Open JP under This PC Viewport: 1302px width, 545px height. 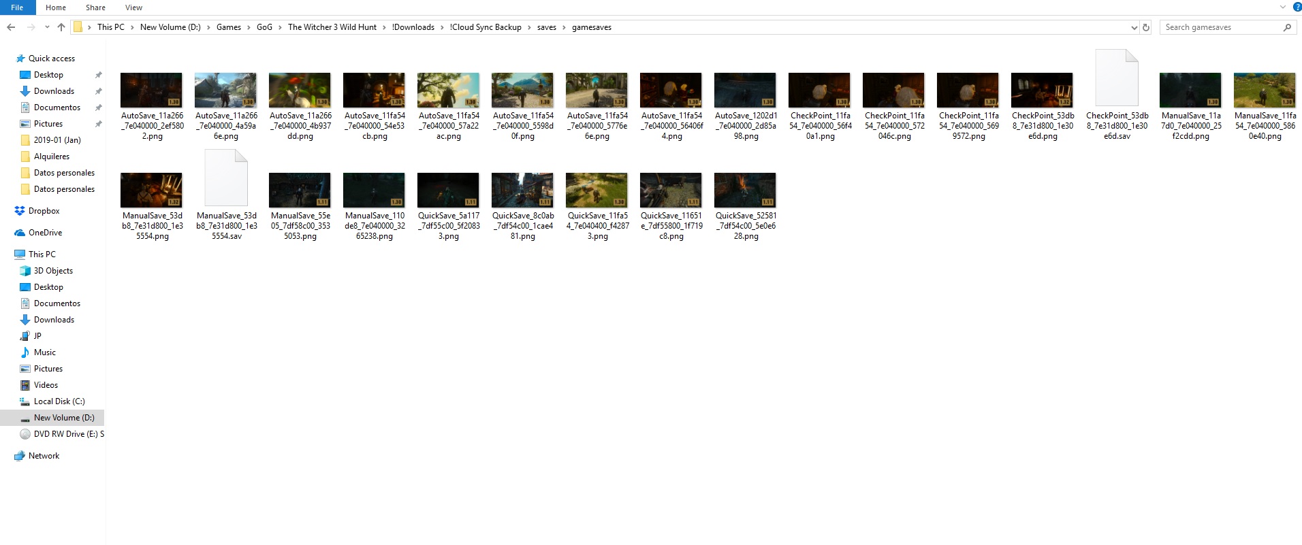(x=37, y=336)
